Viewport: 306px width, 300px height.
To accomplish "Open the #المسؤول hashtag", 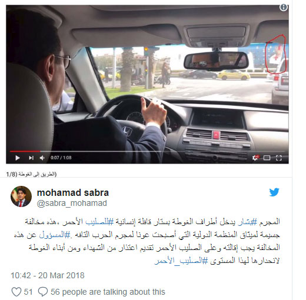I will [x=55, y=235].
